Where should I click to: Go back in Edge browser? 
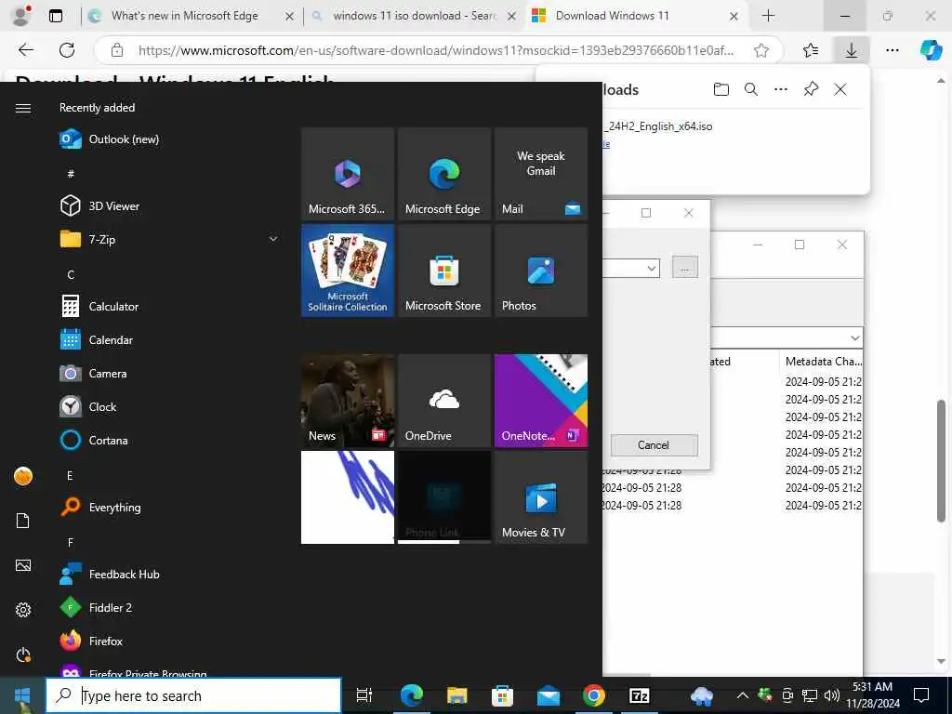click(25, 50)
